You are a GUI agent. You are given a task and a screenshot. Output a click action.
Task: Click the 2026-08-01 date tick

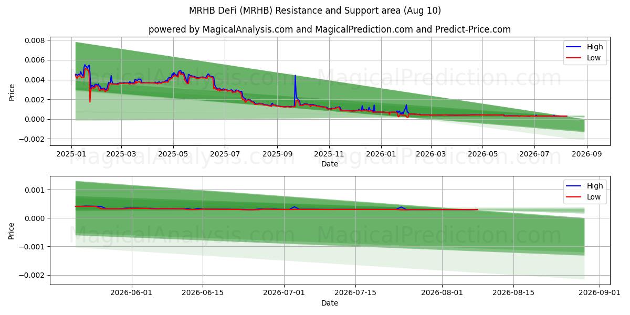442,293
